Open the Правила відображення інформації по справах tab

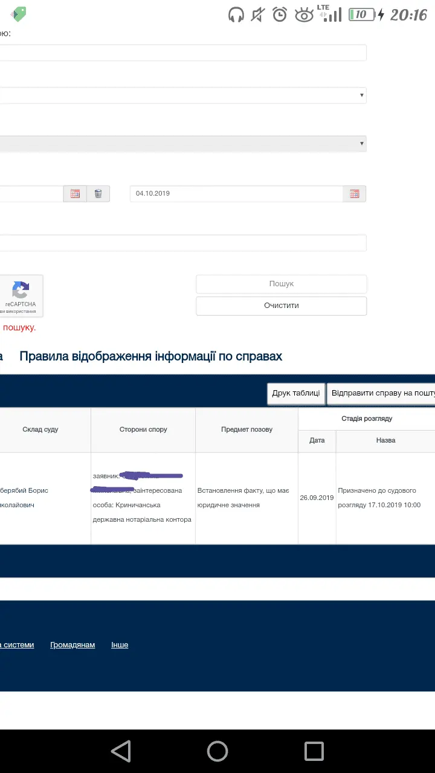tap(150, 356)
